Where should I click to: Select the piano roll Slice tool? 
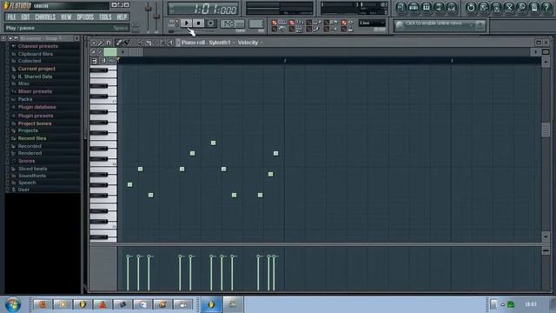pyautogui.click(x=149, y=43)
